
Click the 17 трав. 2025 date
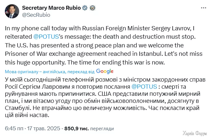tap(43, 128)
